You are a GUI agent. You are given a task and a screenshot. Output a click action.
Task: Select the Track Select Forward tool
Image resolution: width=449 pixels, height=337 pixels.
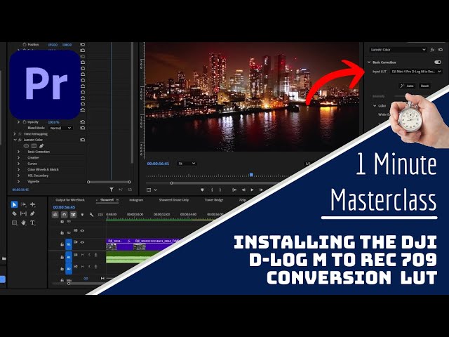(x=24, y=204)
